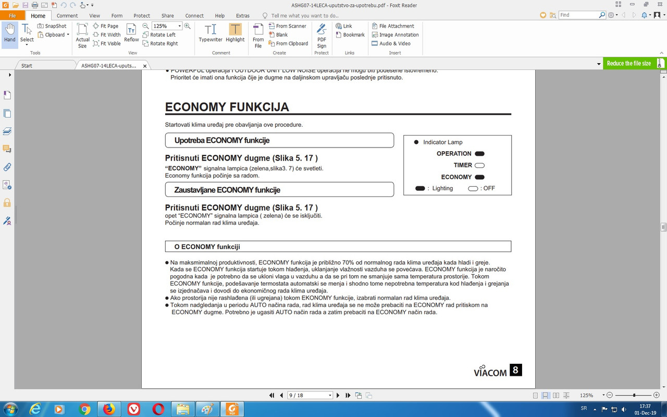Switch to the Share ribbon tab
The image size is (667, 417).
pyautogui.click(x=168, y=16)
